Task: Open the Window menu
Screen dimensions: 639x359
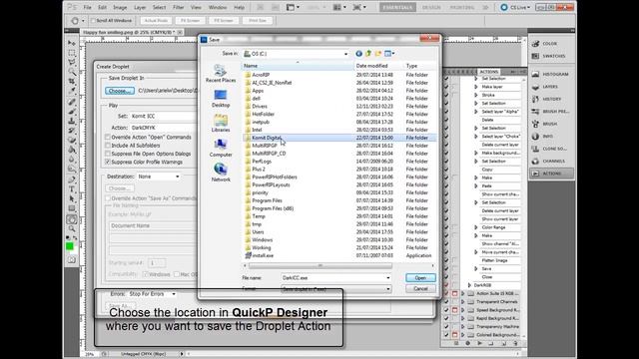Action: [218, 7]
